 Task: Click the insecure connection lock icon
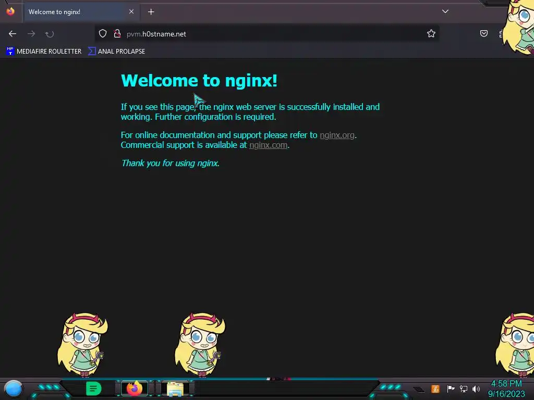(x=117, y=34)
